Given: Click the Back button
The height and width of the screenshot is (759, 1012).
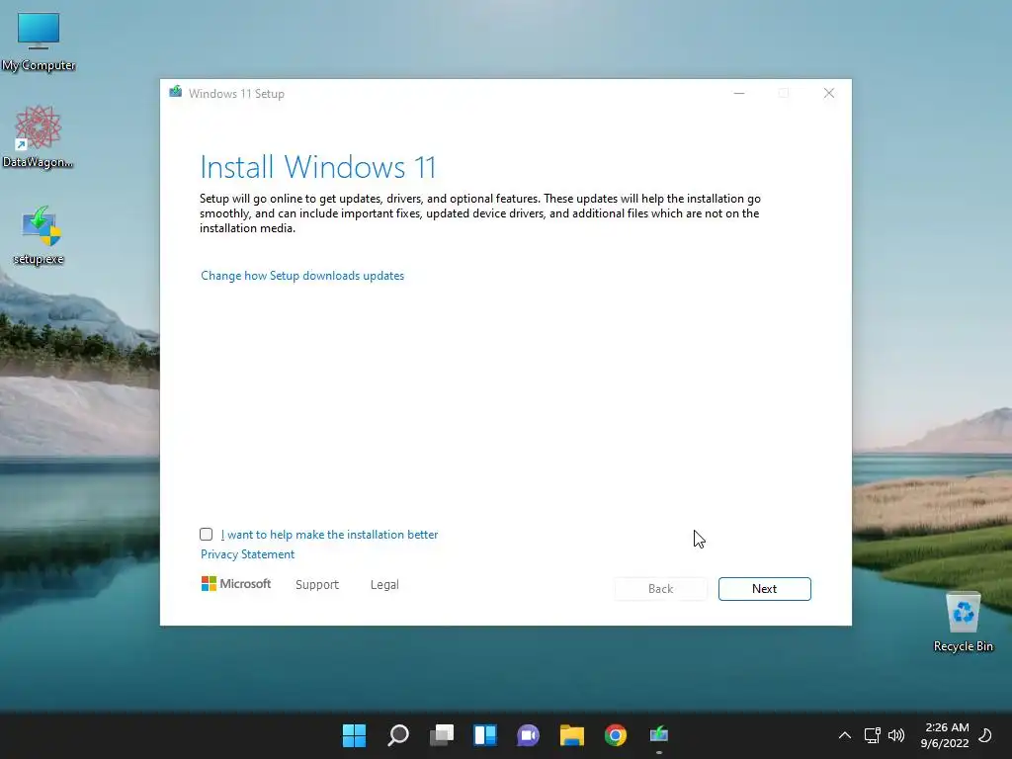Looking at the screenshot, I should 660,589.
